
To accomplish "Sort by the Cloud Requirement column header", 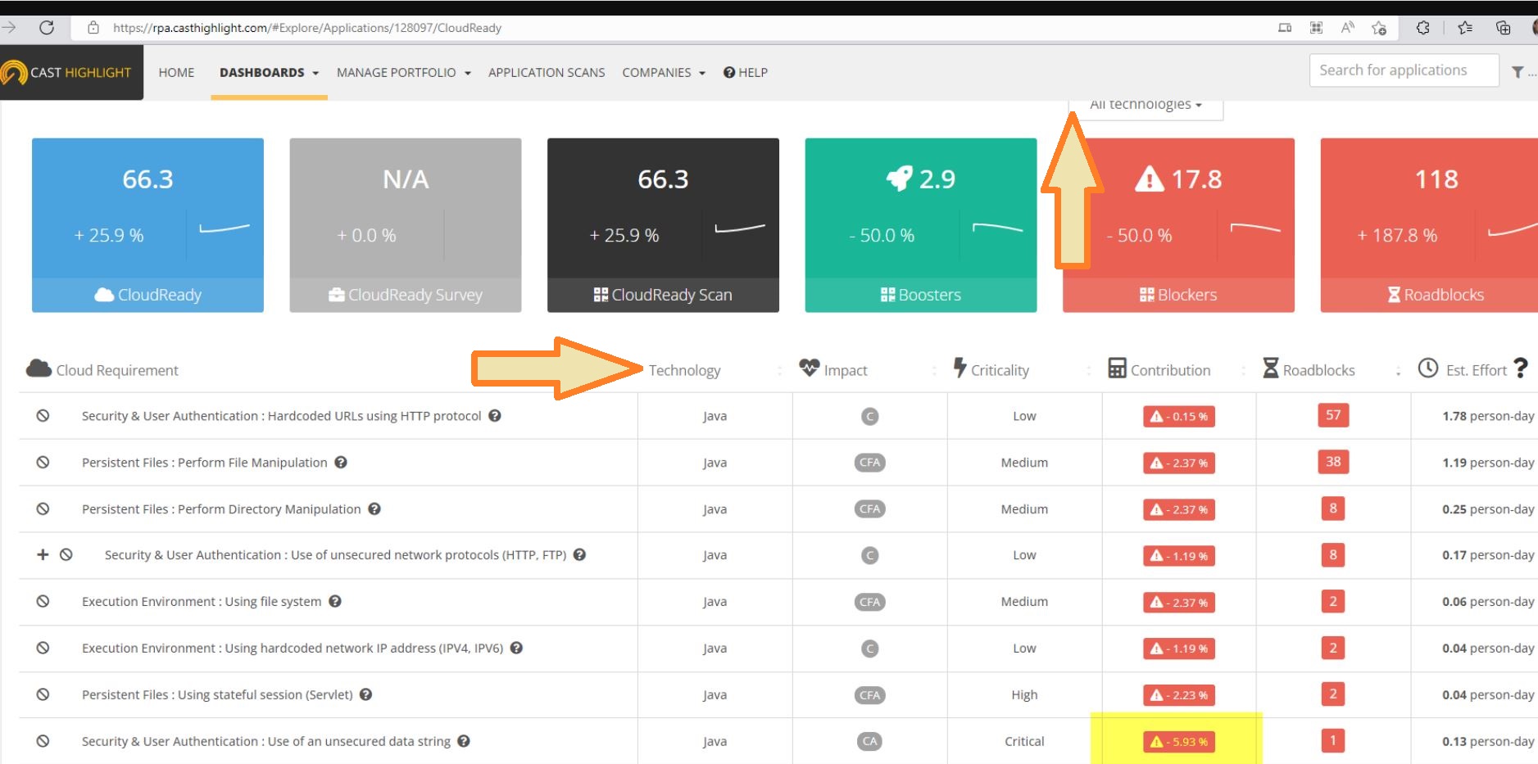I will 102,370.
